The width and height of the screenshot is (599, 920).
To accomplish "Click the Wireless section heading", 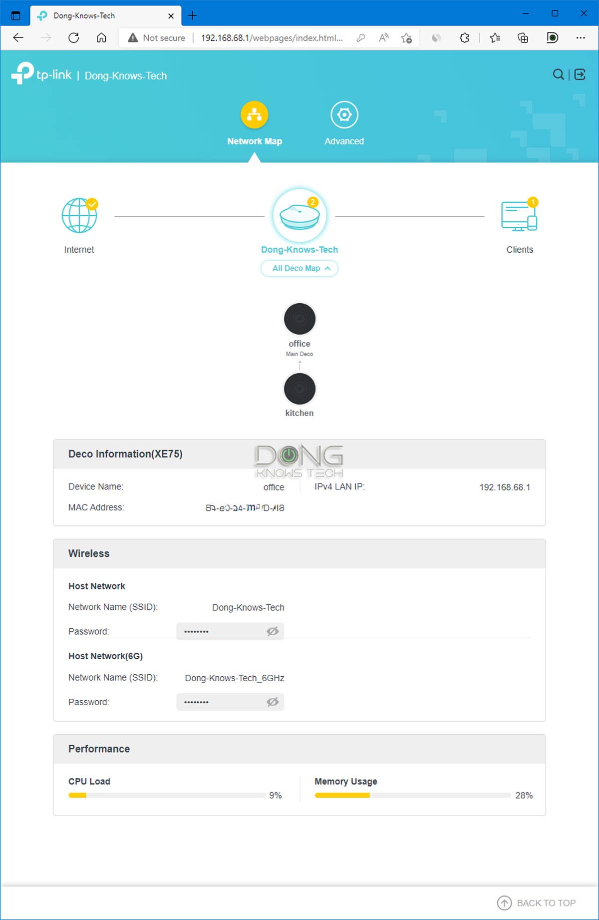I will tap(89, 553).
